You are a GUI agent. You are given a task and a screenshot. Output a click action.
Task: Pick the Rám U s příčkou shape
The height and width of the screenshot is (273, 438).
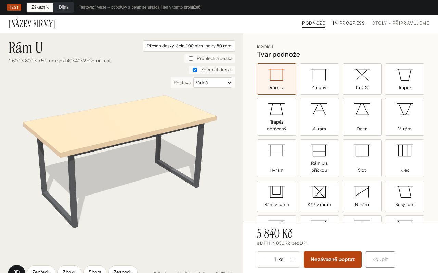[319, 158]
